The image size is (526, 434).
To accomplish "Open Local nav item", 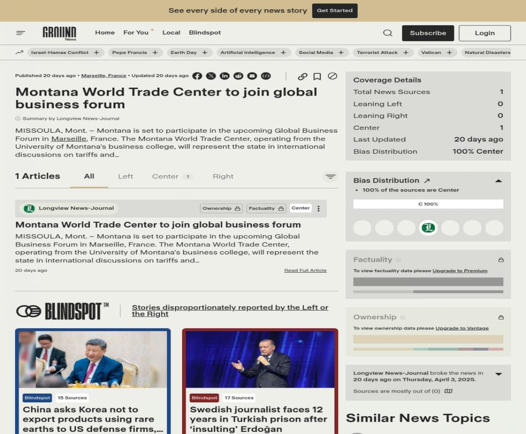I will (171, 32).
